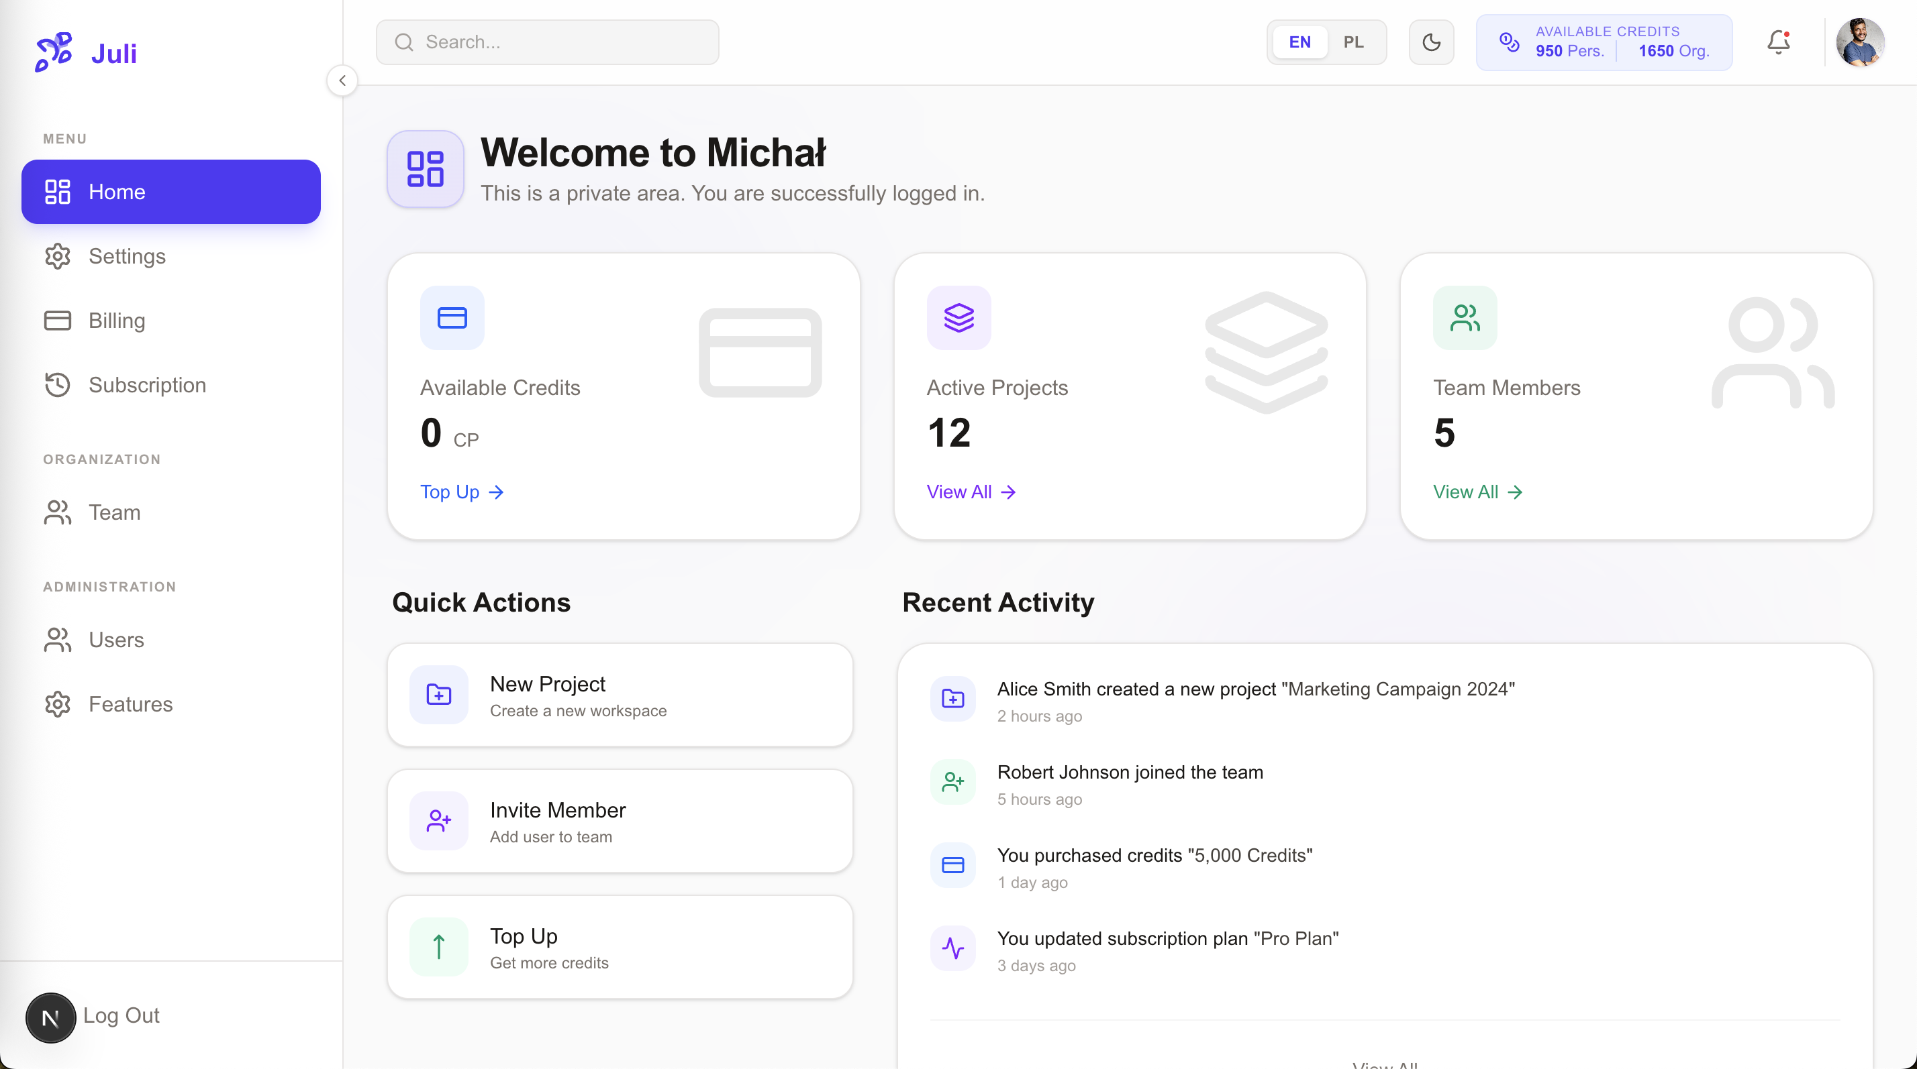
Task: Click the 950 Pers. credits value
Action: [x=1569, y=51]
